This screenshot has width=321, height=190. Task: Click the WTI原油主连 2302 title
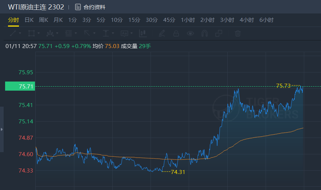point(36,7)
